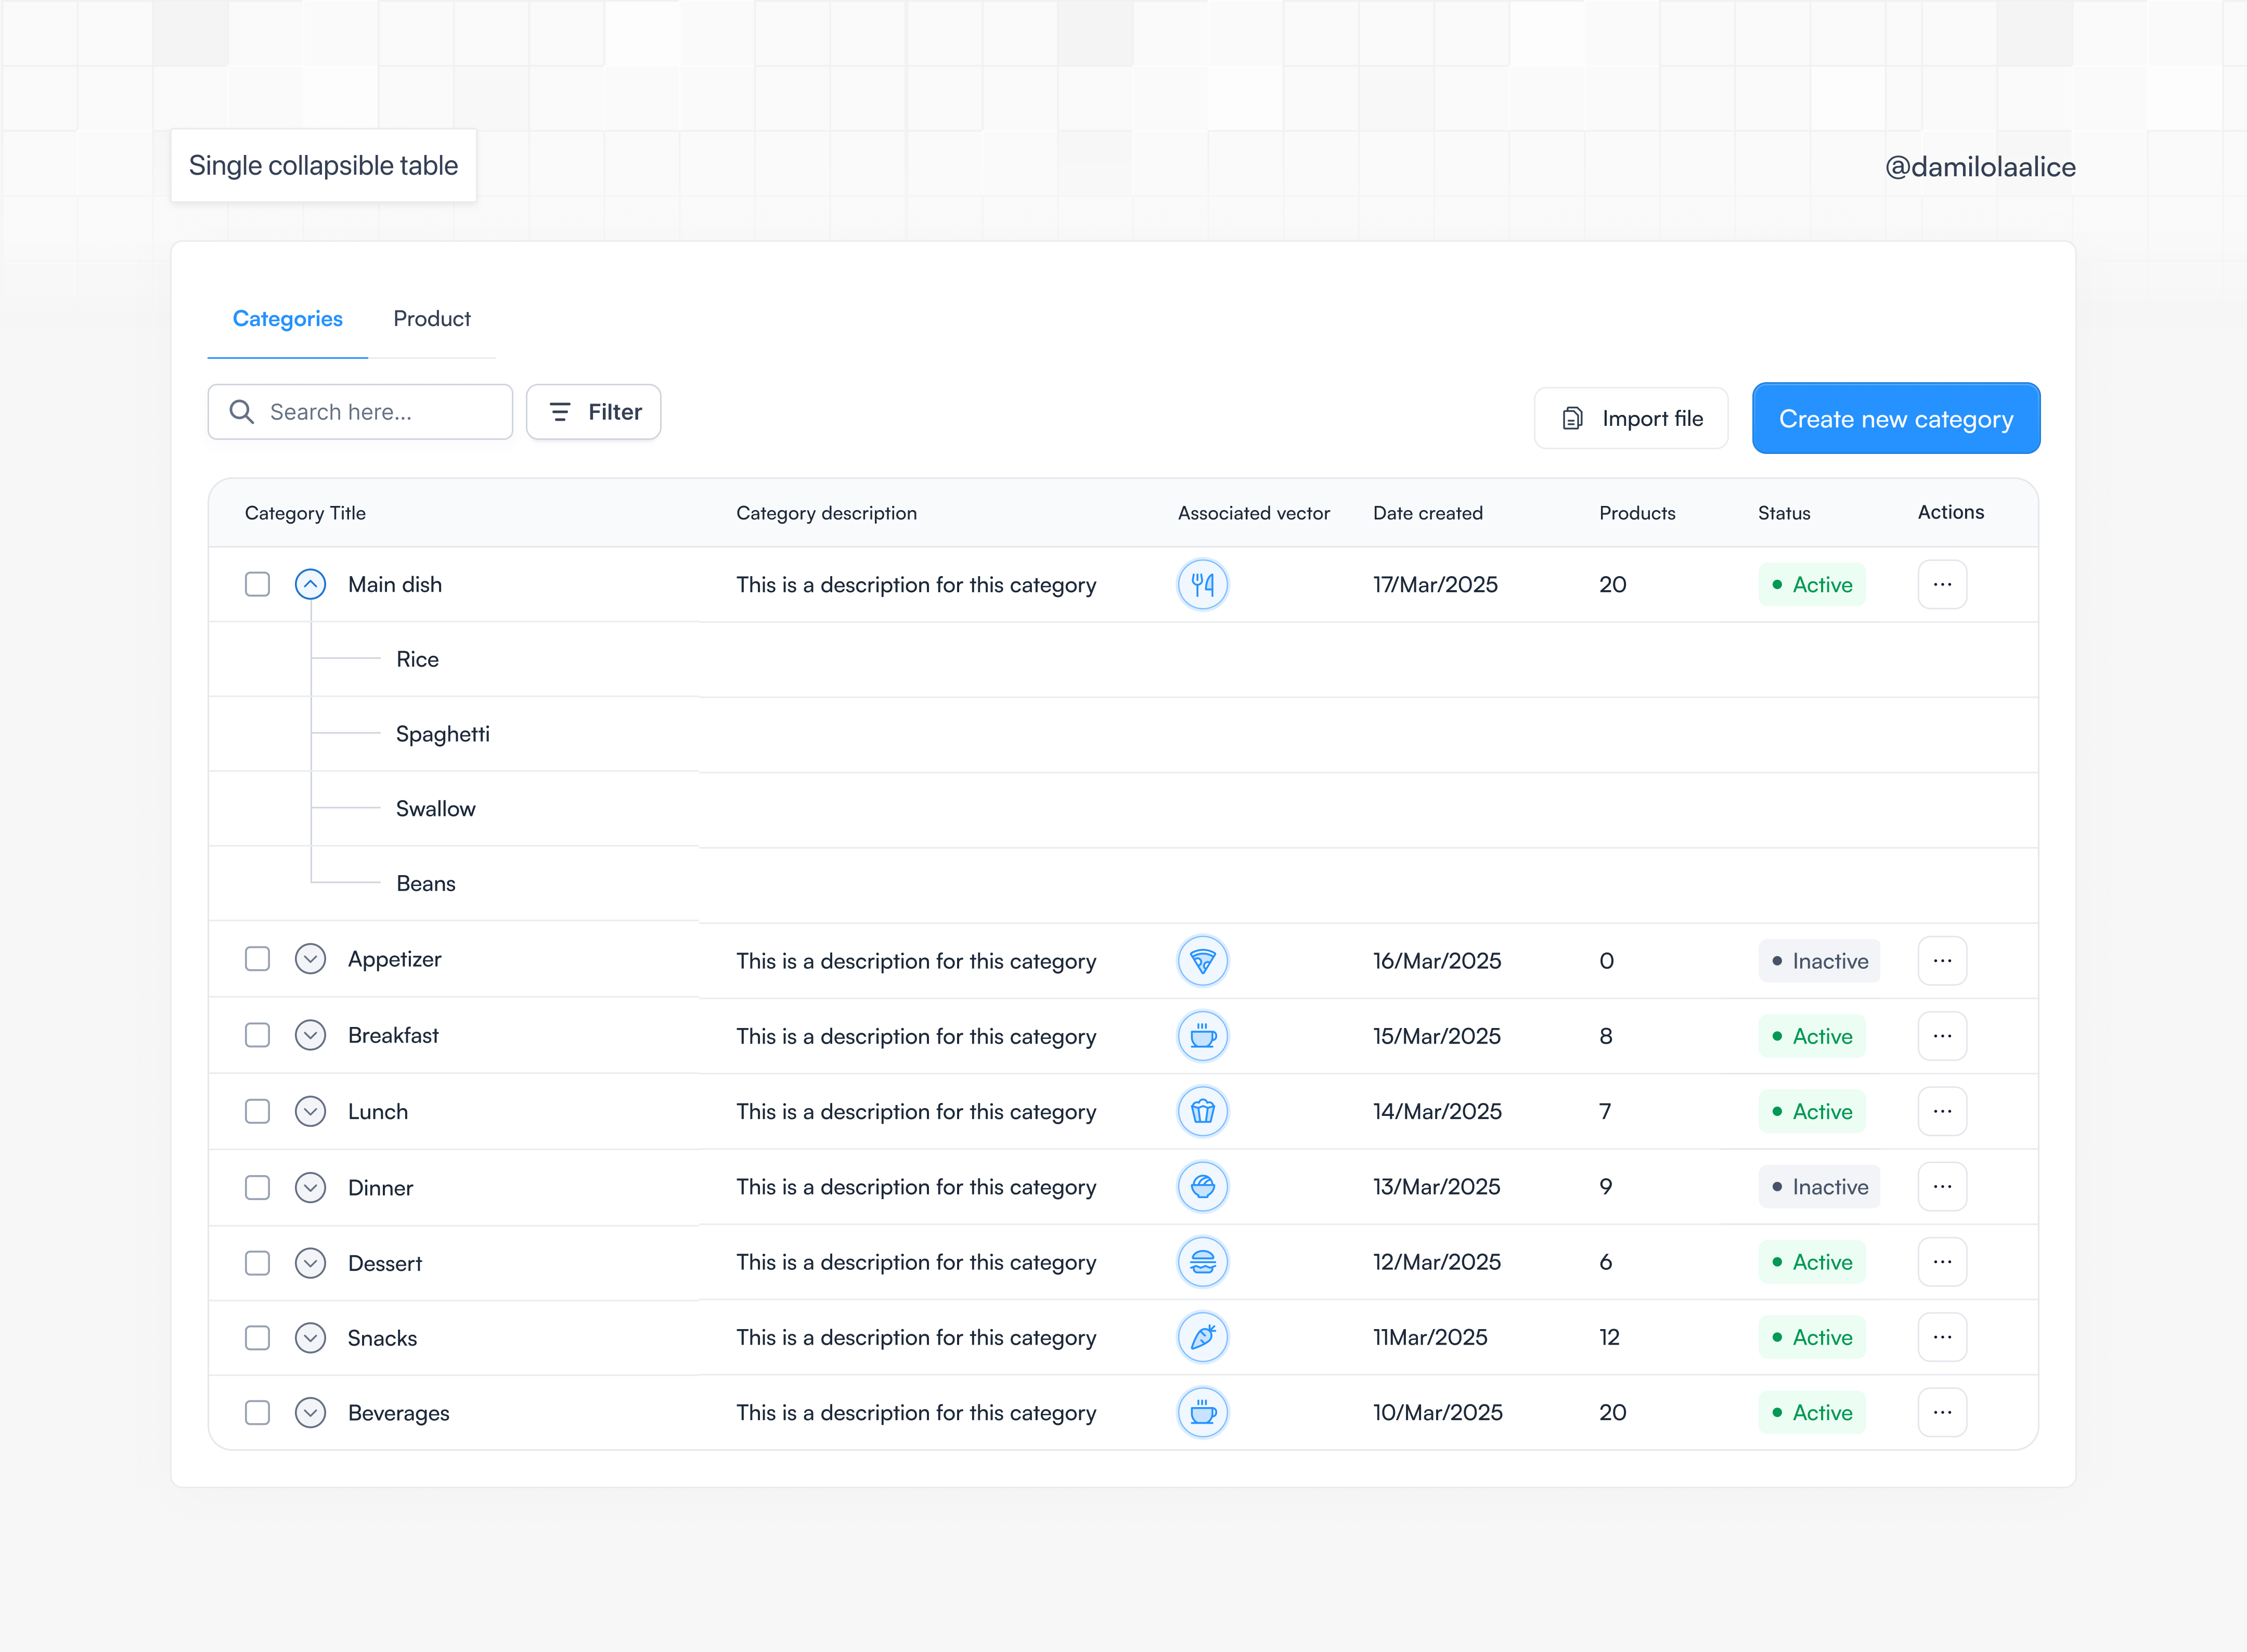The image size is (2247, 1652).
Task: Click the Import file button
Action: [x=1631, y=418]
